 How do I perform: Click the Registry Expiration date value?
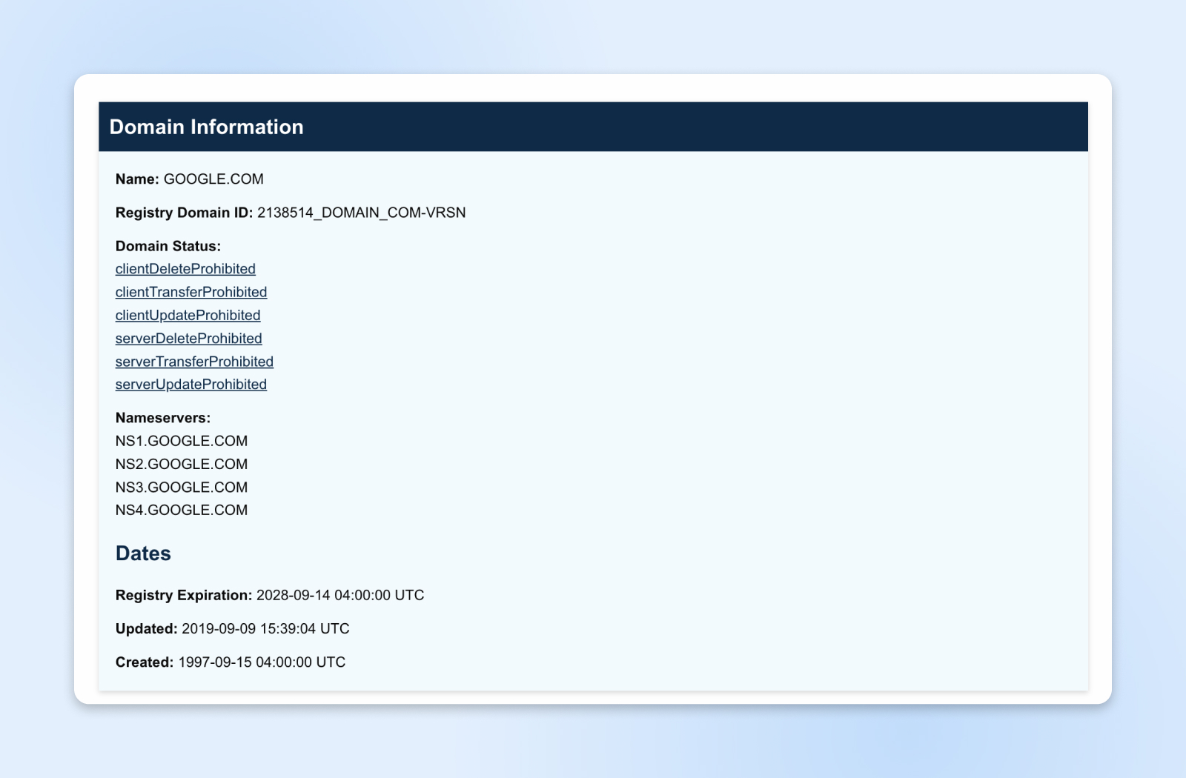pyautogui.click(x=339, y=595)
